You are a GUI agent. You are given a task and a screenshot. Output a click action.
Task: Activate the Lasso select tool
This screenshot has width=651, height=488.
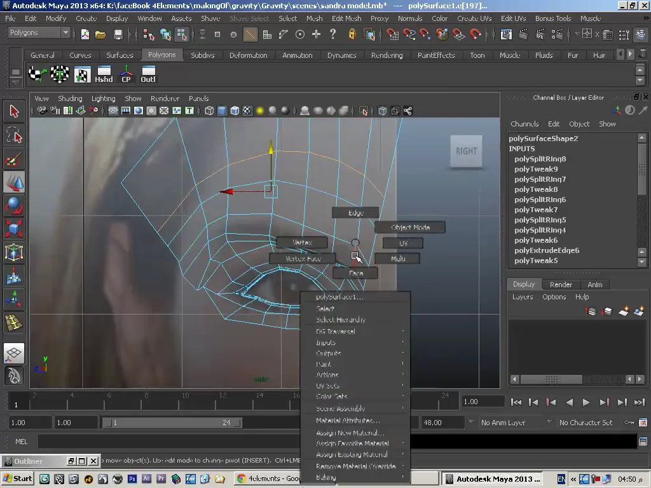pyautogui.click(x=14, y=135)
